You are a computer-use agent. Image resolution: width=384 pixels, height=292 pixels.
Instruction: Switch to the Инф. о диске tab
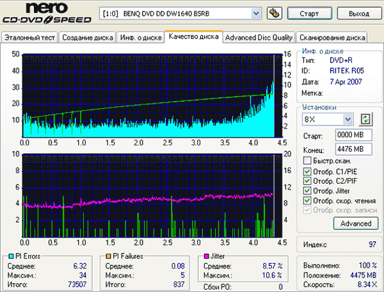(x=141, y=38)
